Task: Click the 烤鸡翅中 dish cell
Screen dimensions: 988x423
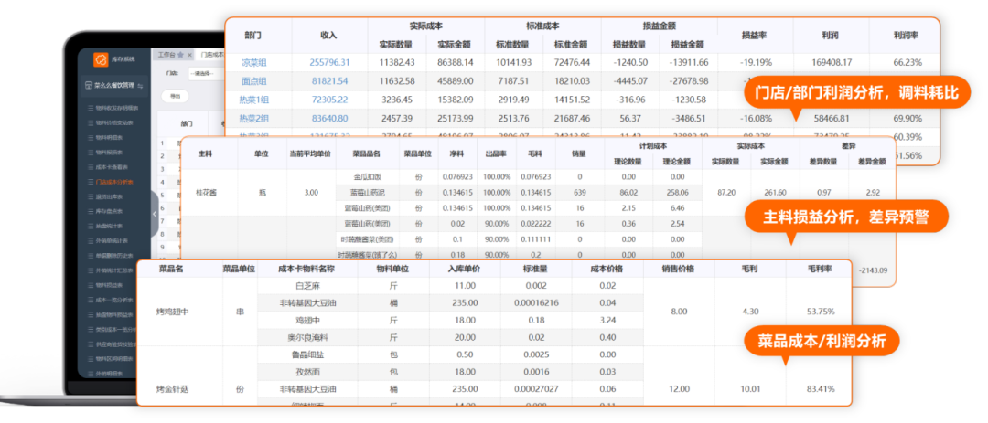Action: coord(170,311)
